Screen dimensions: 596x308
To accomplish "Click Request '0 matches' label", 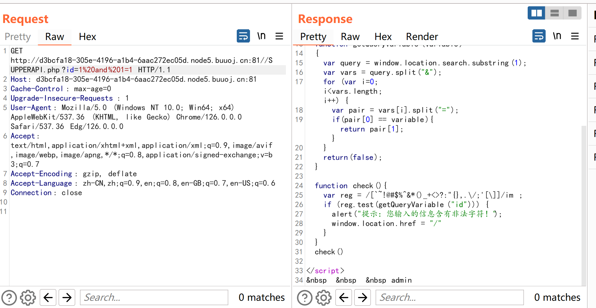I will click(x=262, y=297).
